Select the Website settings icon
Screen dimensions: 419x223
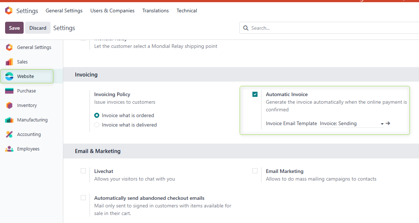9,76
